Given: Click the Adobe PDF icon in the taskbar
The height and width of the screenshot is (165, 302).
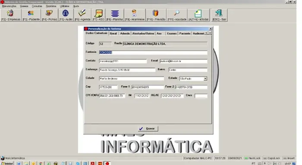Looking at the screenshot, I should tap(92, 163).
